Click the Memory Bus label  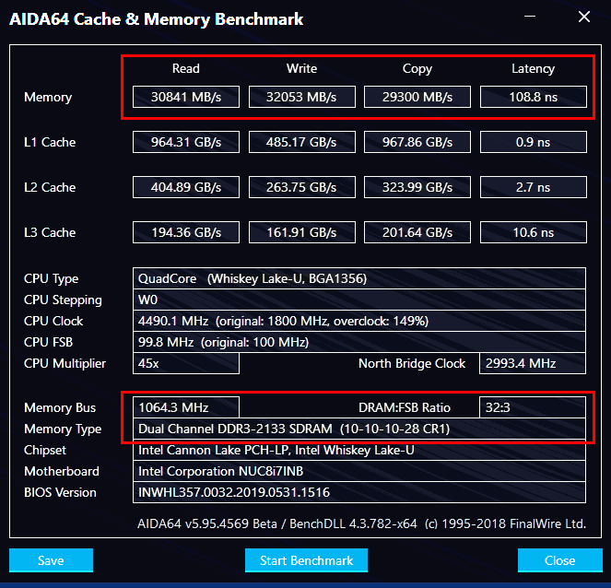[60, 408]
